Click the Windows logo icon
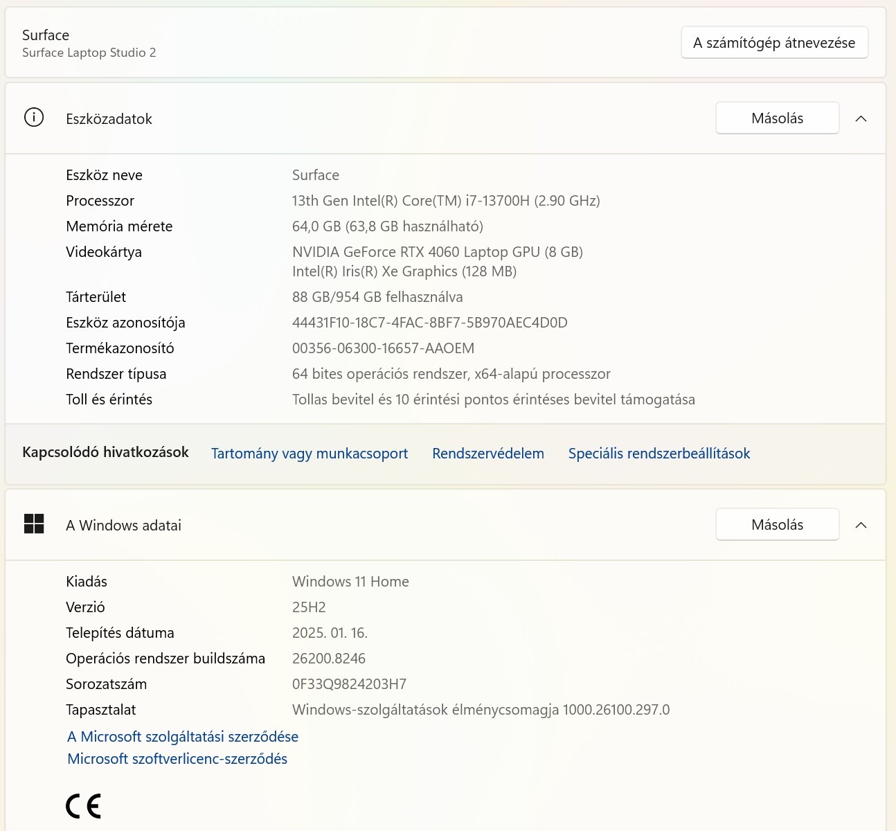Image resolution: width=896 pixels, height=831 pixels. click(x=34, y=524)
